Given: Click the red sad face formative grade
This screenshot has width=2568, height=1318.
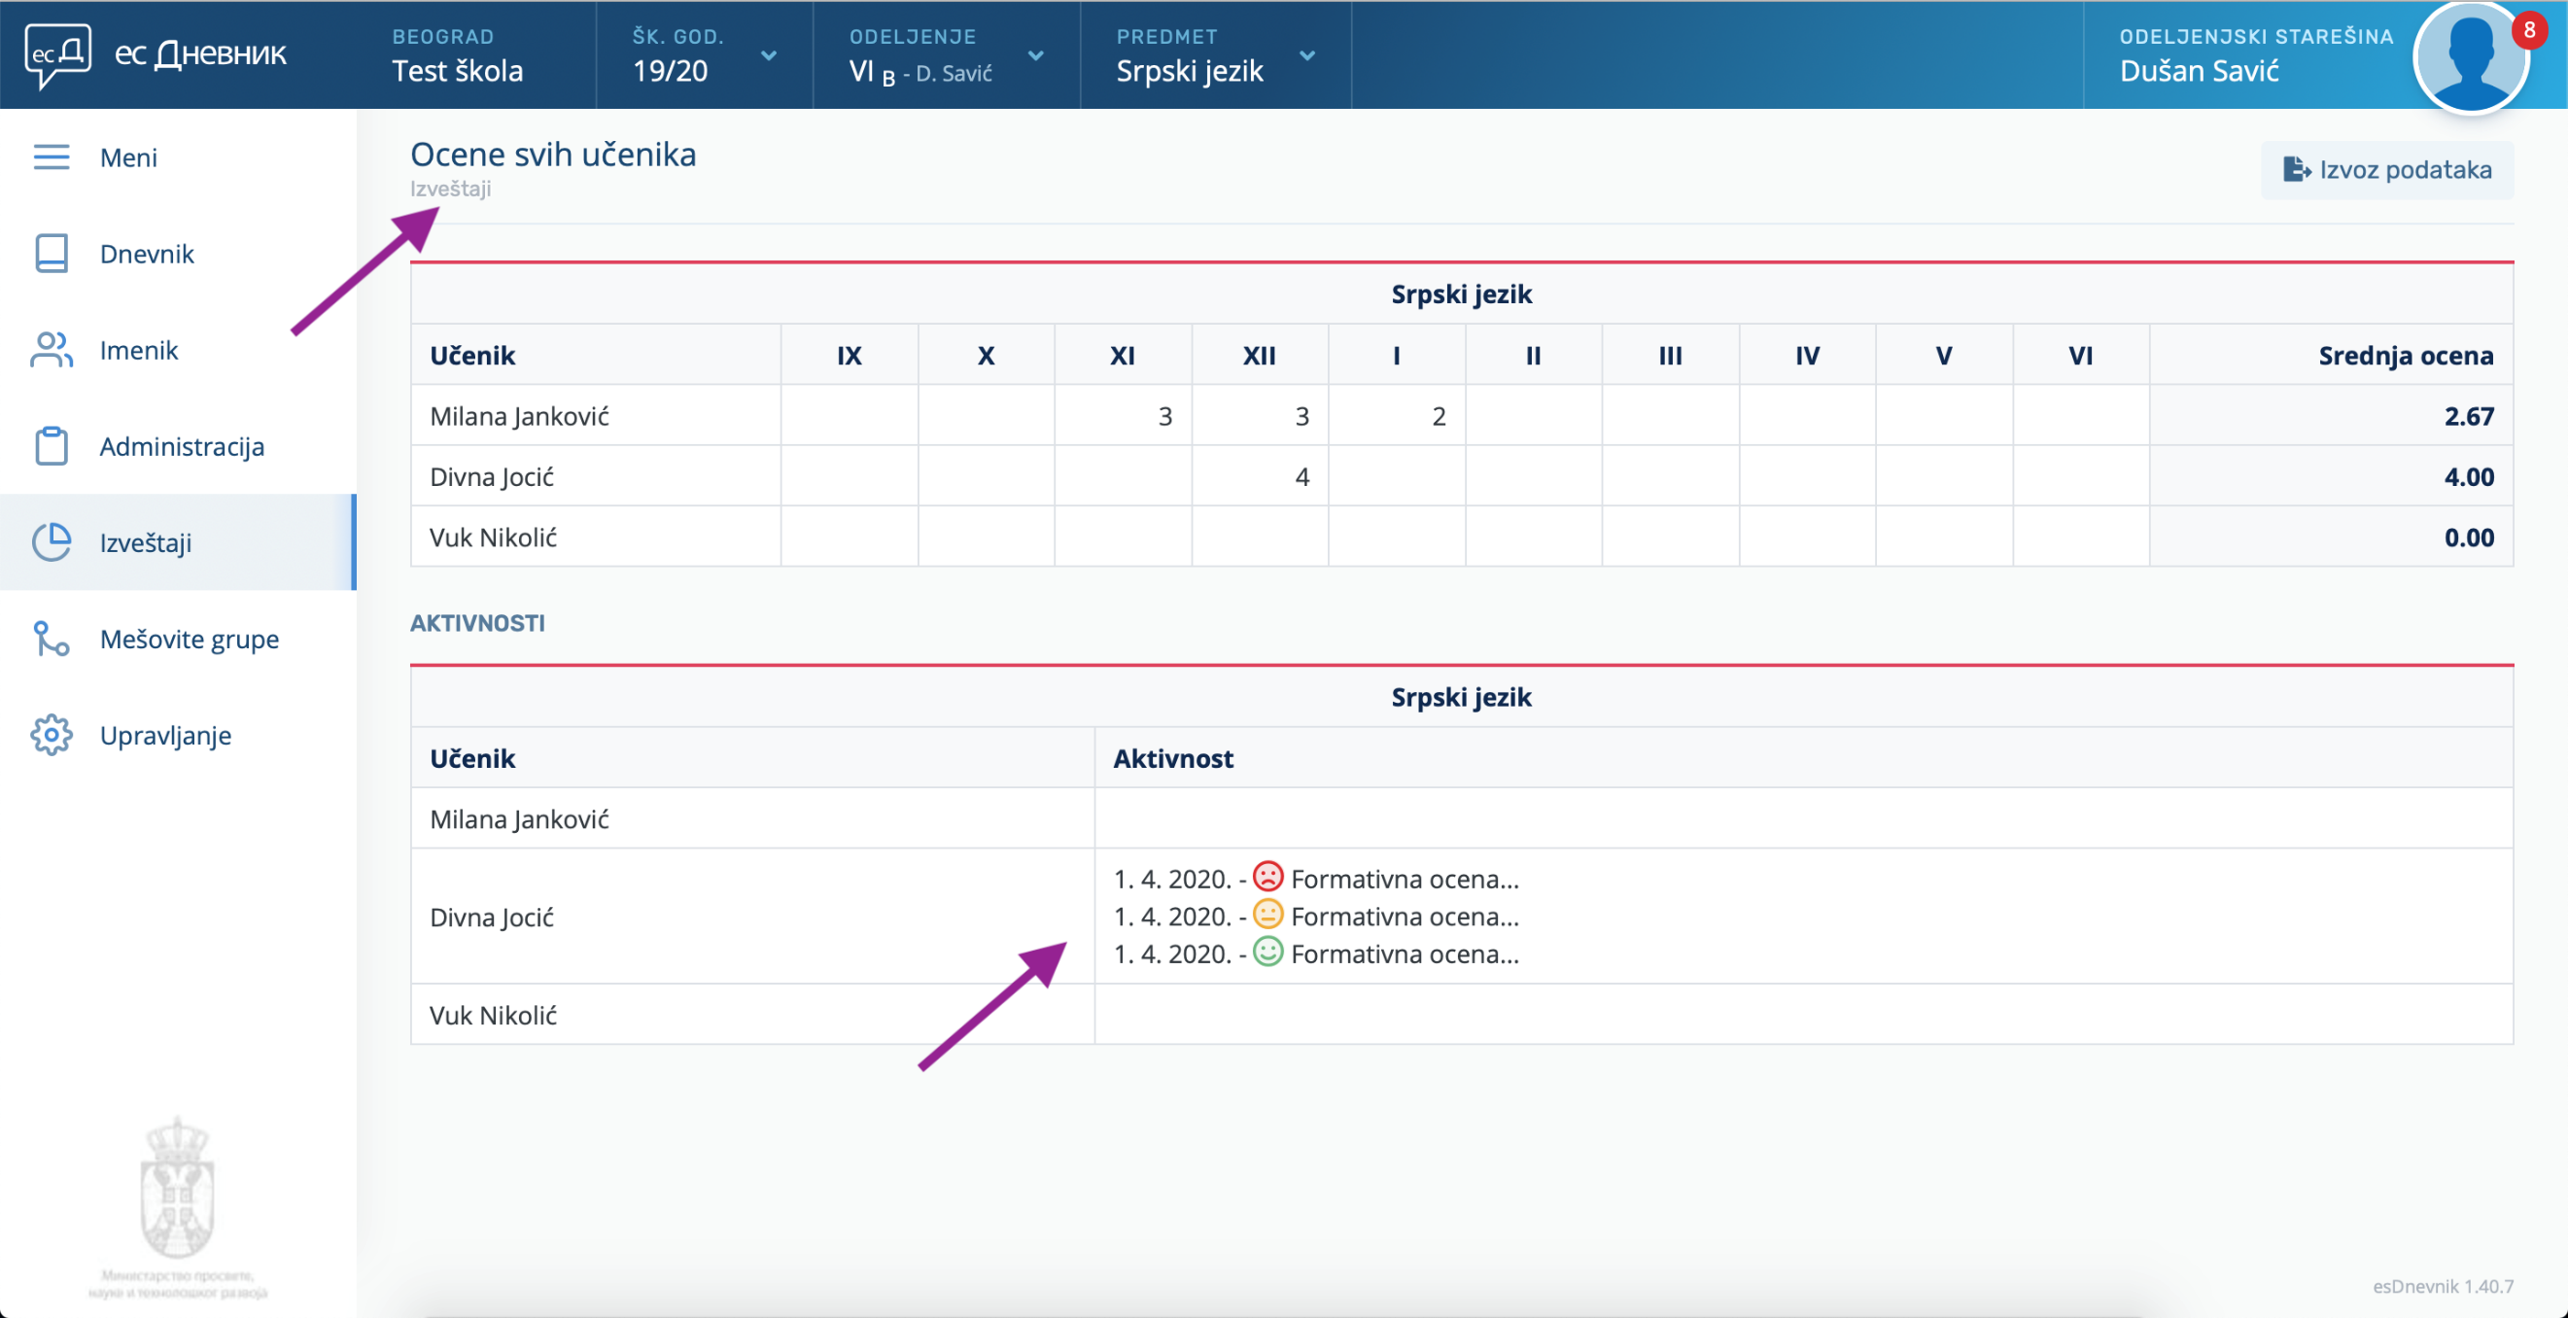Looking at the screenshot, I should point(1267,878).
